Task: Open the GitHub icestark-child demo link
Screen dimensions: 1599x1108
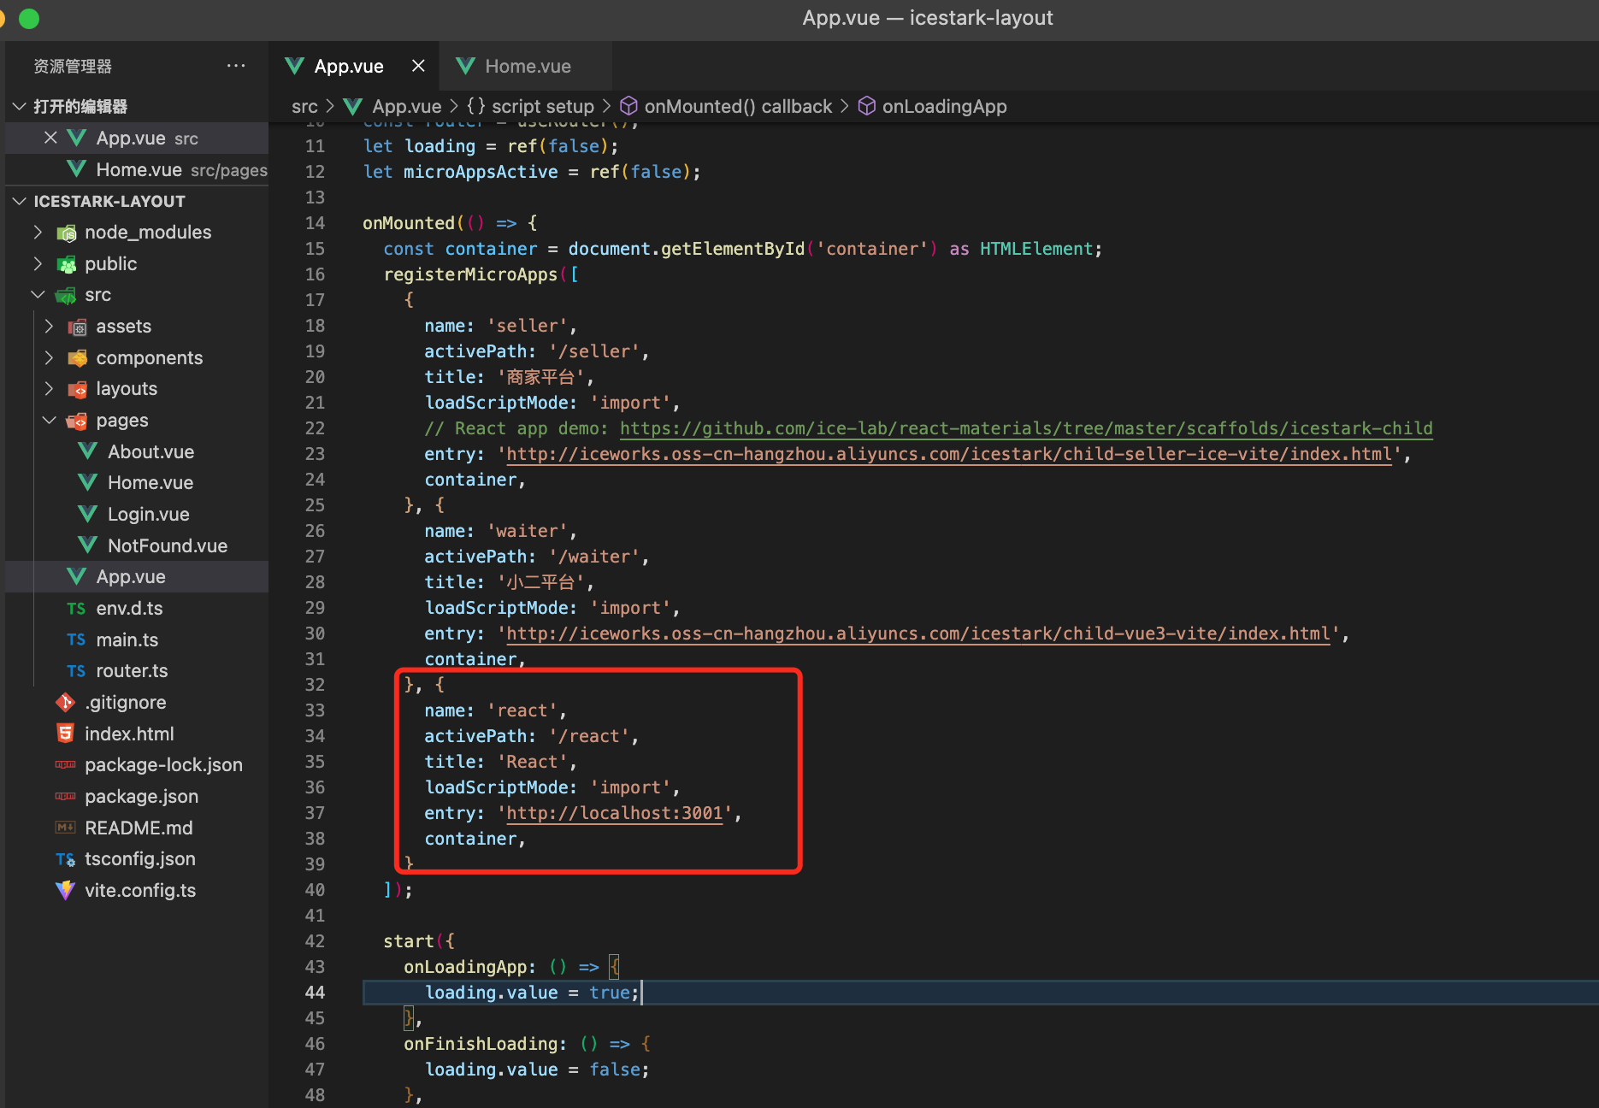Action: coord(1026,428)
